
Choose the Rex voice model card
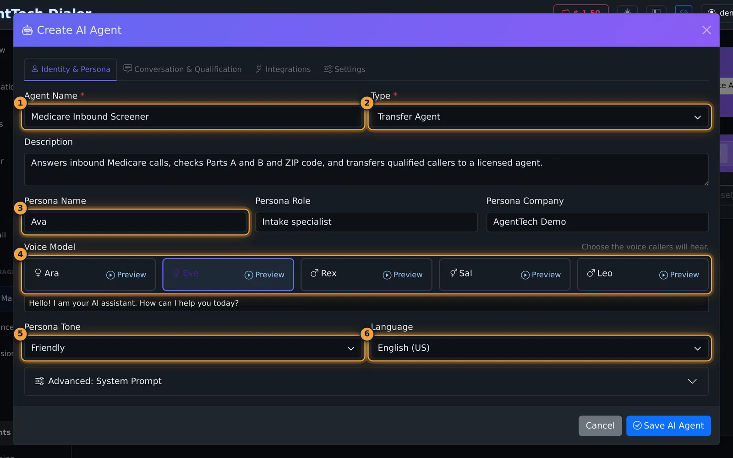click(366, 274)
